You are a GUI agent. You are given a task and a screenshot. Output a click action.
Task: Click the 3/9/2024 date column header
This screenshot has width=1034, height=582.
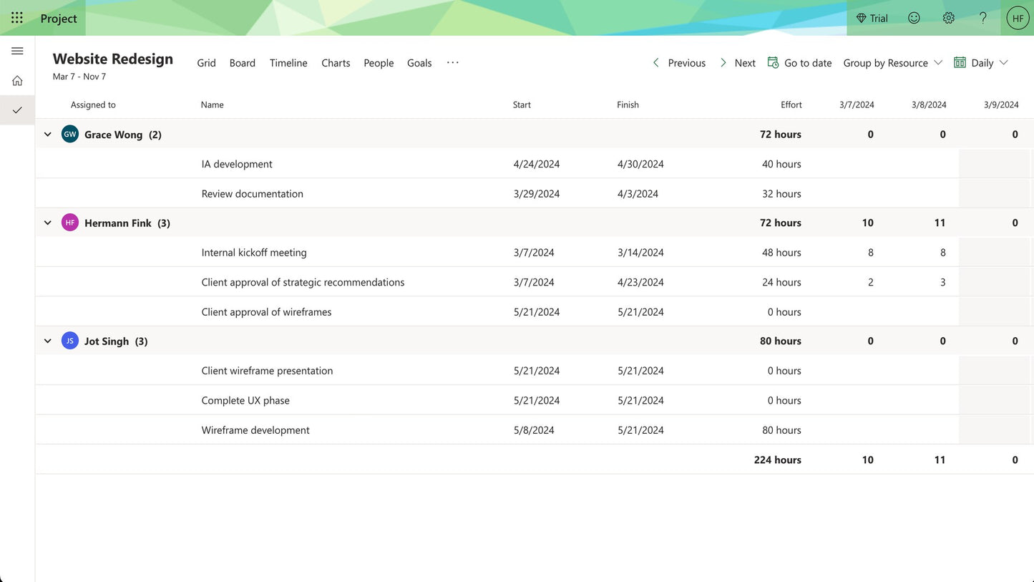pyautogui.click(x=1001, y=105)
